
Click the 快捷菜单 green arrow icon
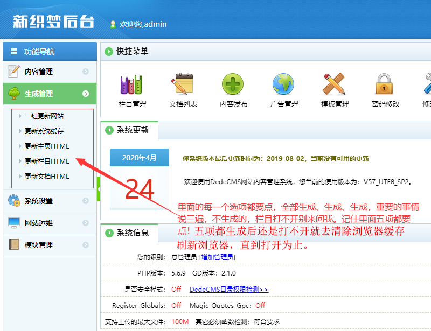(109, 52)
